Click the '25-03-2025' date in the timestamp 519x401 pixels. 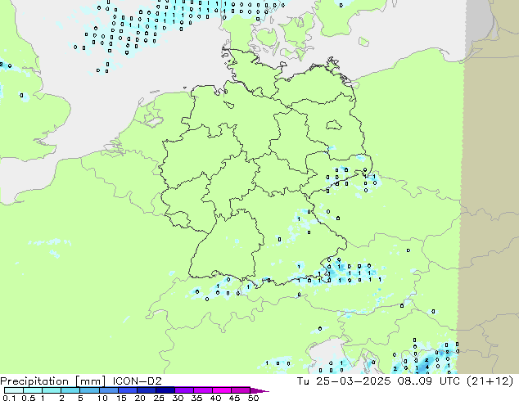pyautogui.click(x=353, y=381)
